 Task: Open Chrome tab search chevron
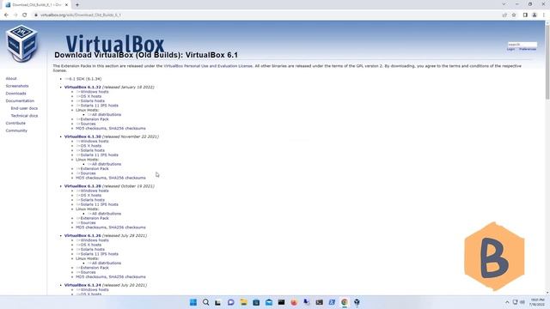click(x=504, y=4)
